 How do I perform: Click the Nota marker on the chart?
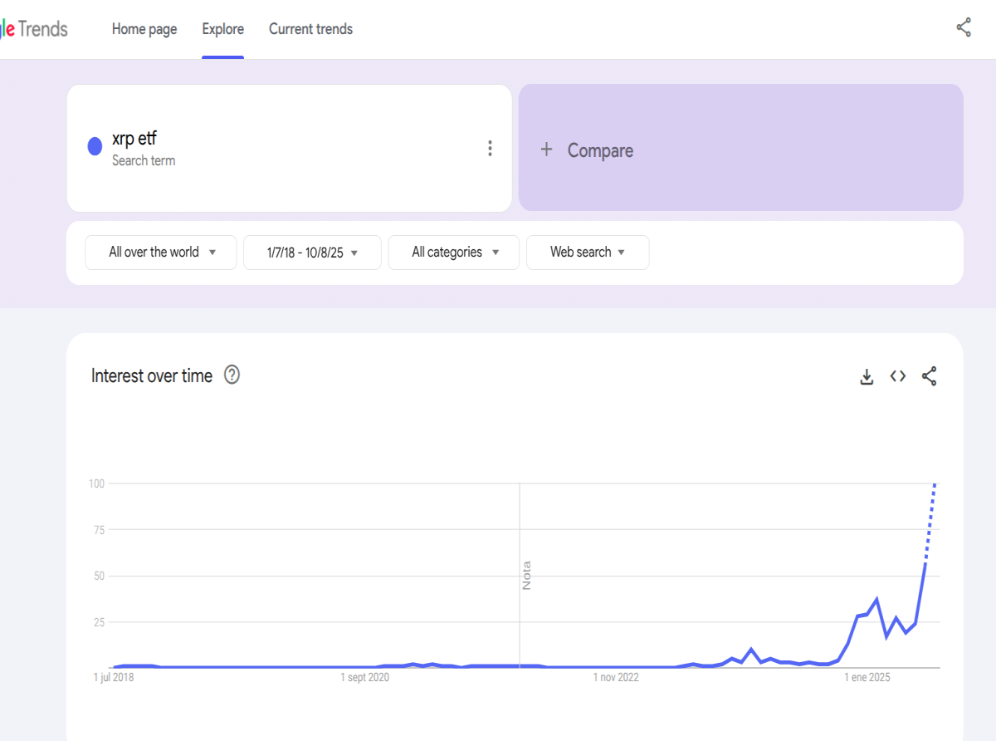526,576
